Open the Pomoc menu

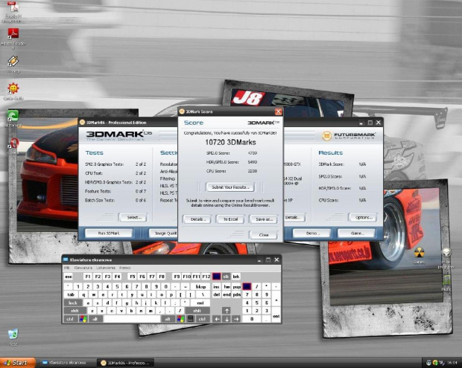(125, 268)
